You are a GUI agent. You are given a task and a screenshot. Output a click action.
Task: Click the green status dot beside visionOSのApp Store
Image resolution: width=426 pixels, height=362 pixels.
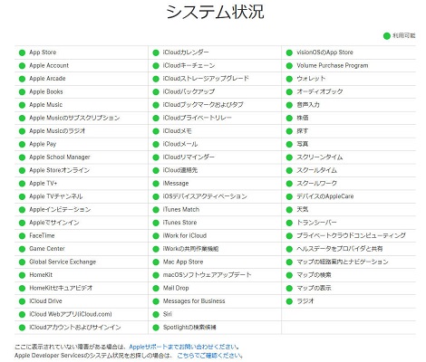coord(289,52)
